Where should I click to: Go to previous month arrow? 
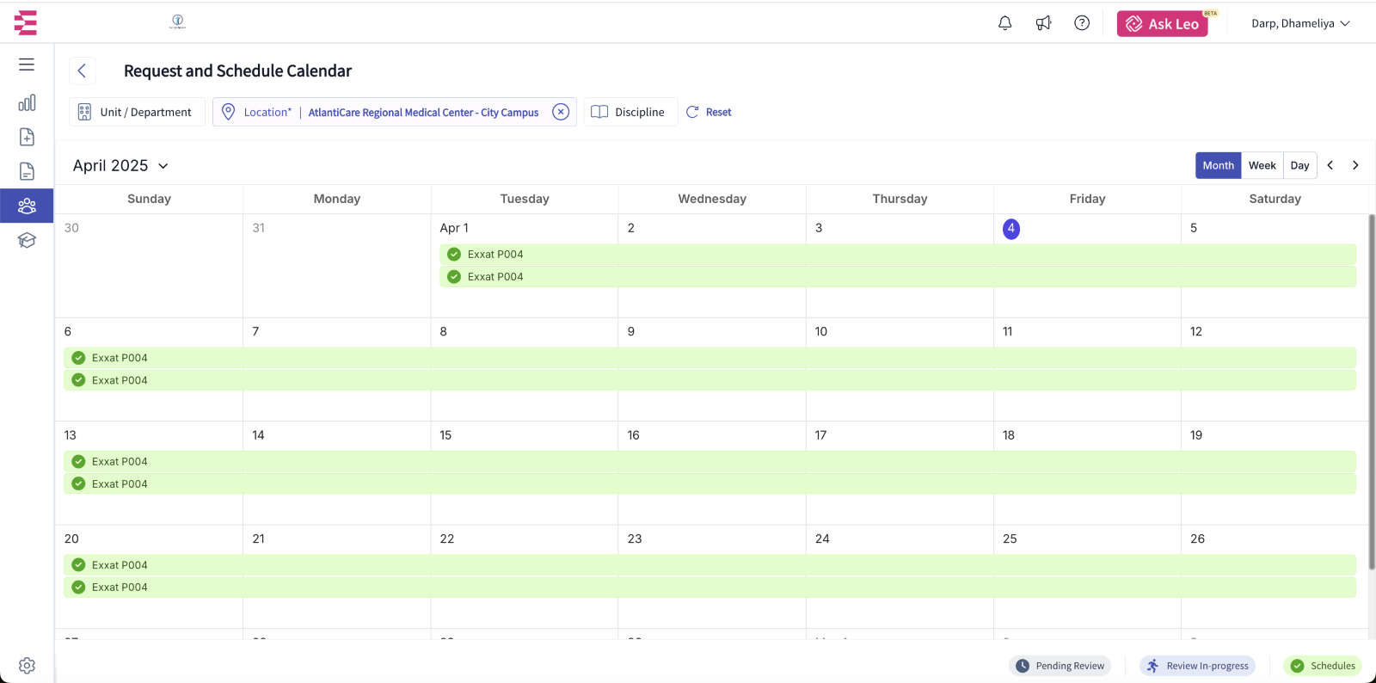(1330, 165)
